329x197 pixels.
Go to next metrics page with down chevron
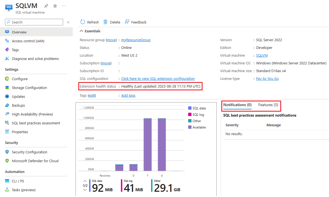point(85,190)
